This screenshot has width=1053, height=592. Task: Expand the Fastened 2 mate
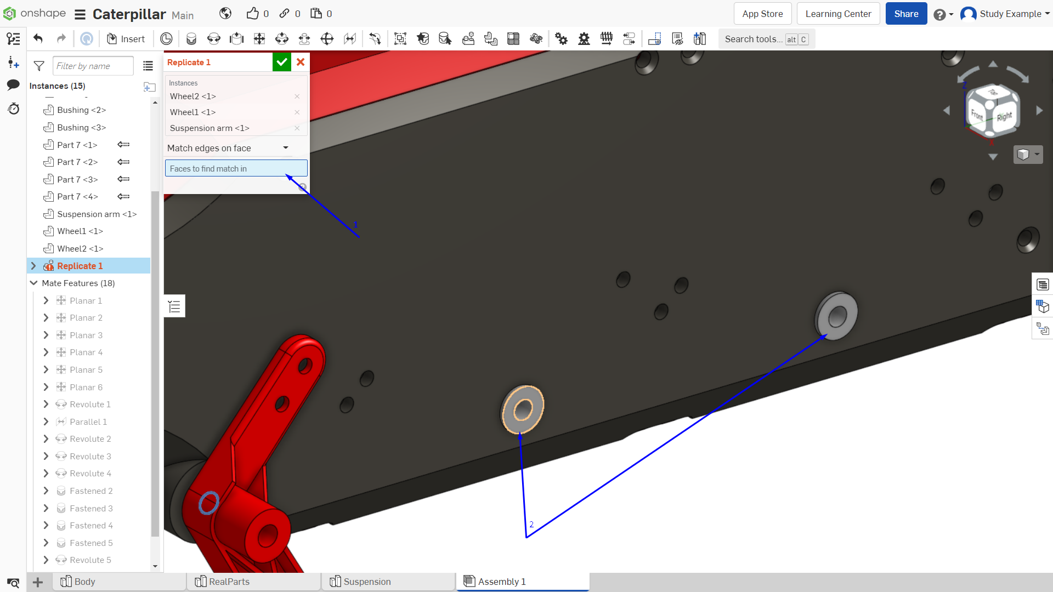point(46,491)
